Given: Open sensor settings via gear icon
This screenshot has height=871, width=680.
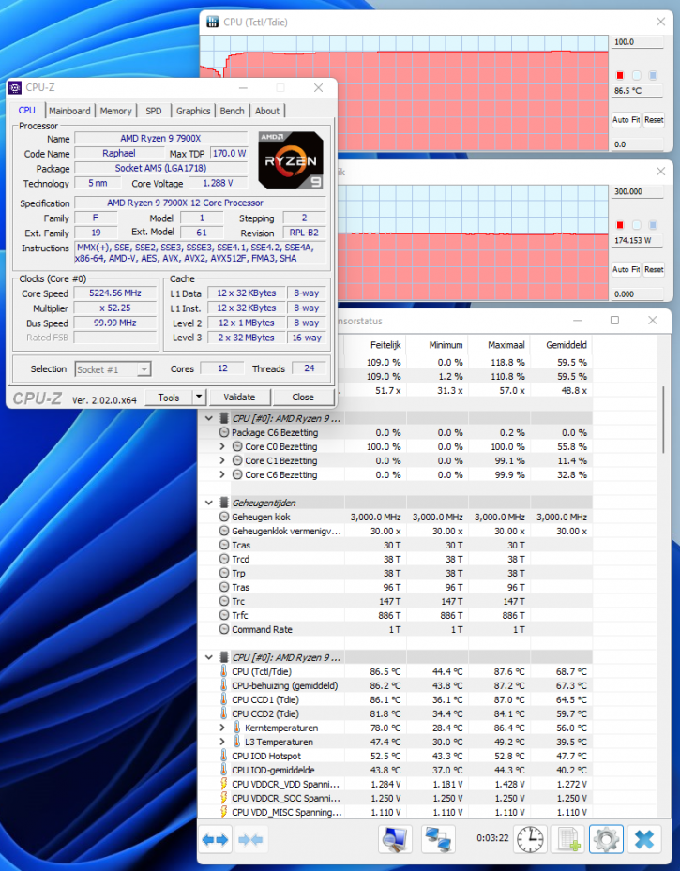Looking at the screenshot, I should coord(606,839).
